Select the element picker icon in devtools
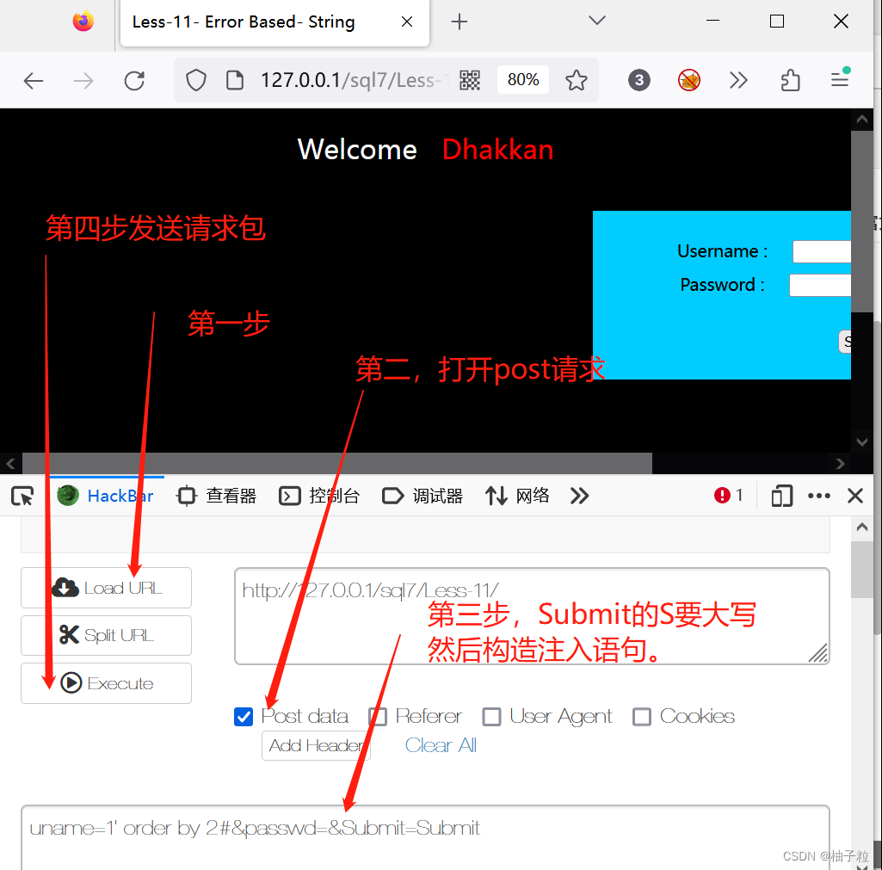The image size is (882, 870). point(24,496)
